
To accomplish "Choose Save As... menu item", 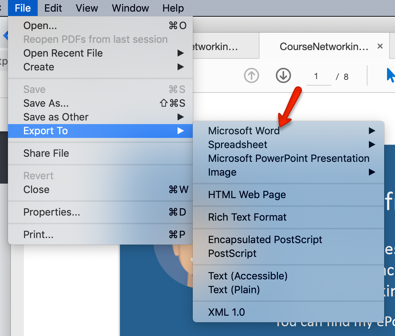I will click(x=100, y=103).
